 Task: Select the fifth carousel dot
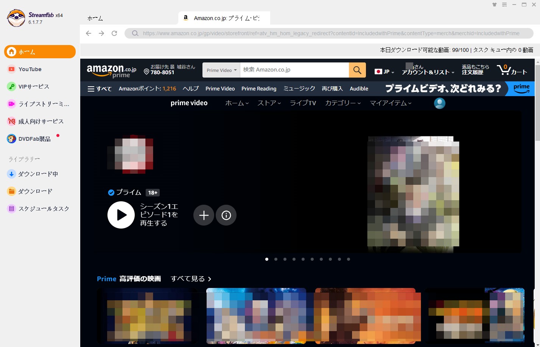point(303,259)
